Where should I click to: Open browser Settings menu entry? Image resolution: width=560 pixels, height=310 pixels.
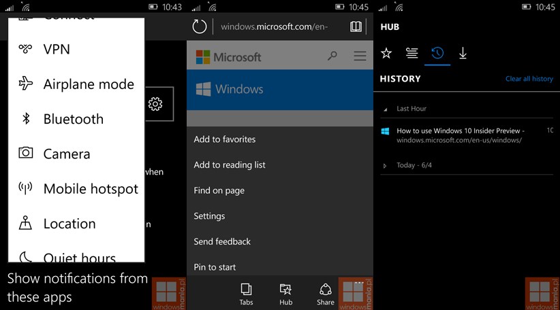coord(209,216)
